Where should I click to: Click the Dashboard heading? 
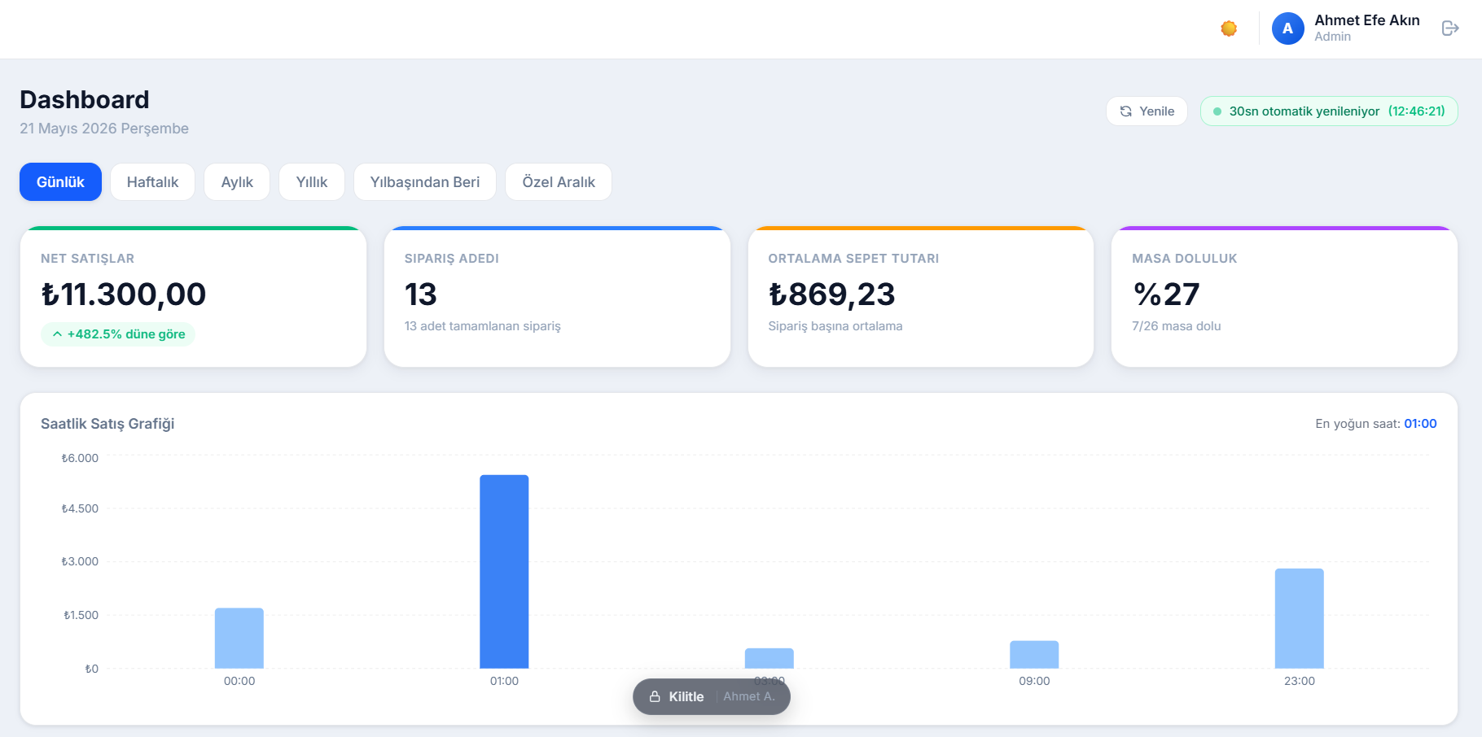coord(85,99)
